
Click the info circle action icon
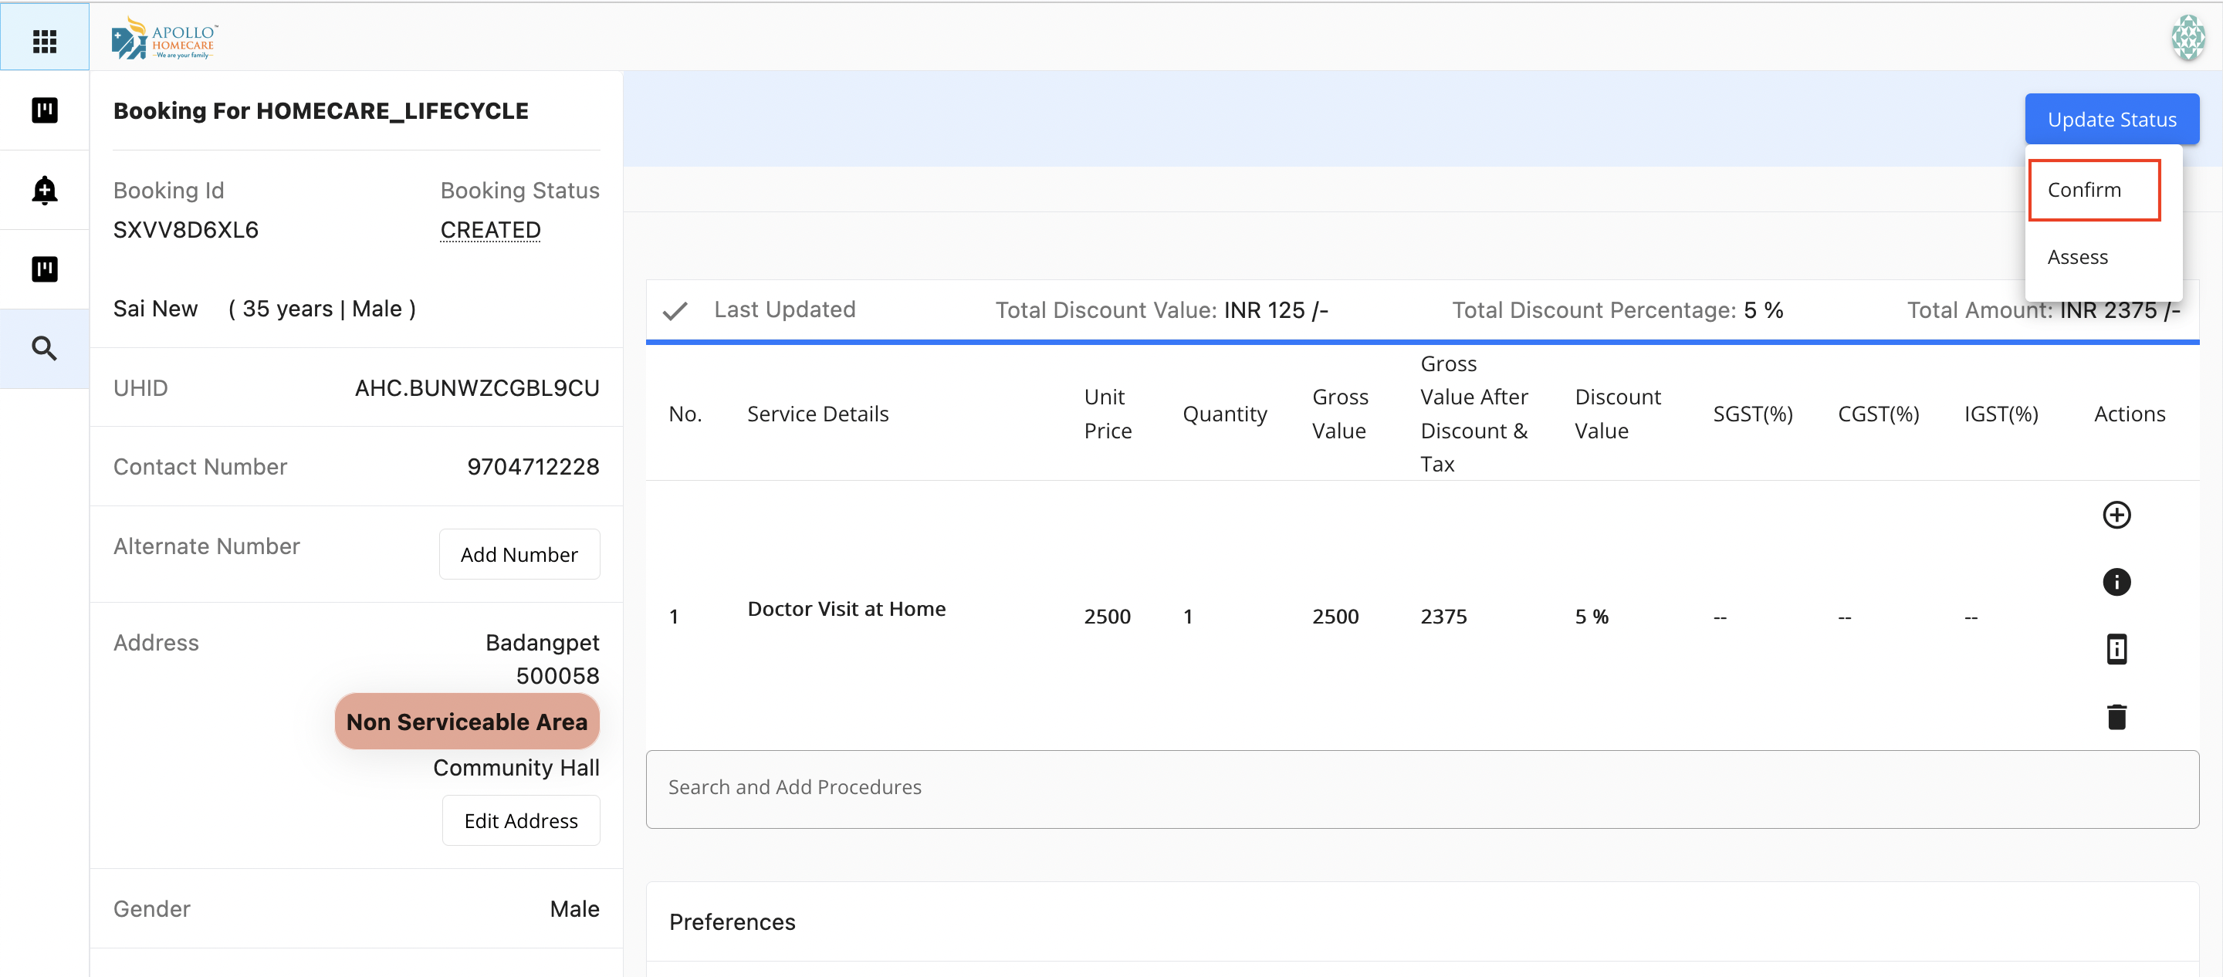[x=2116, y=582]
